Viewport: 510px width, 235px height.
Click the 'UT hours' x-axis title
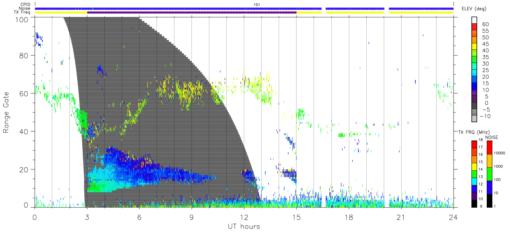[243, 227]
